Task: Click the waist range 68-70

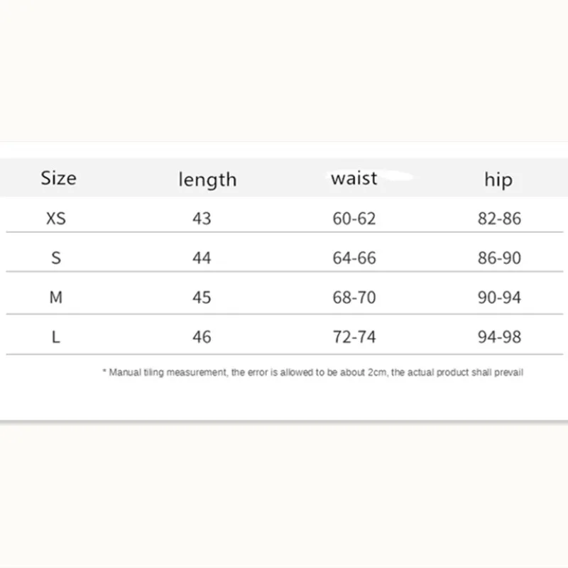Action: coord(354,297)
